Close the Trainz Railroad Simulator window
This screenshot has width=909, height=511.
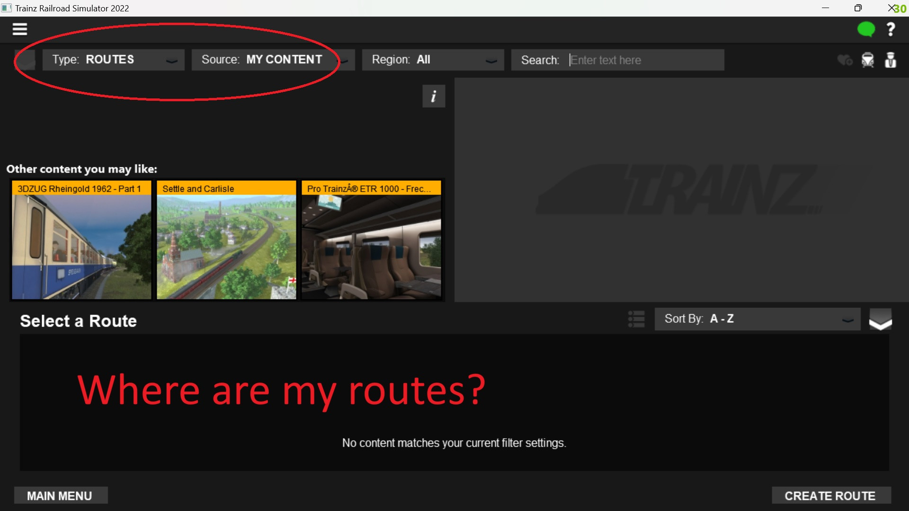pos(891,8)
